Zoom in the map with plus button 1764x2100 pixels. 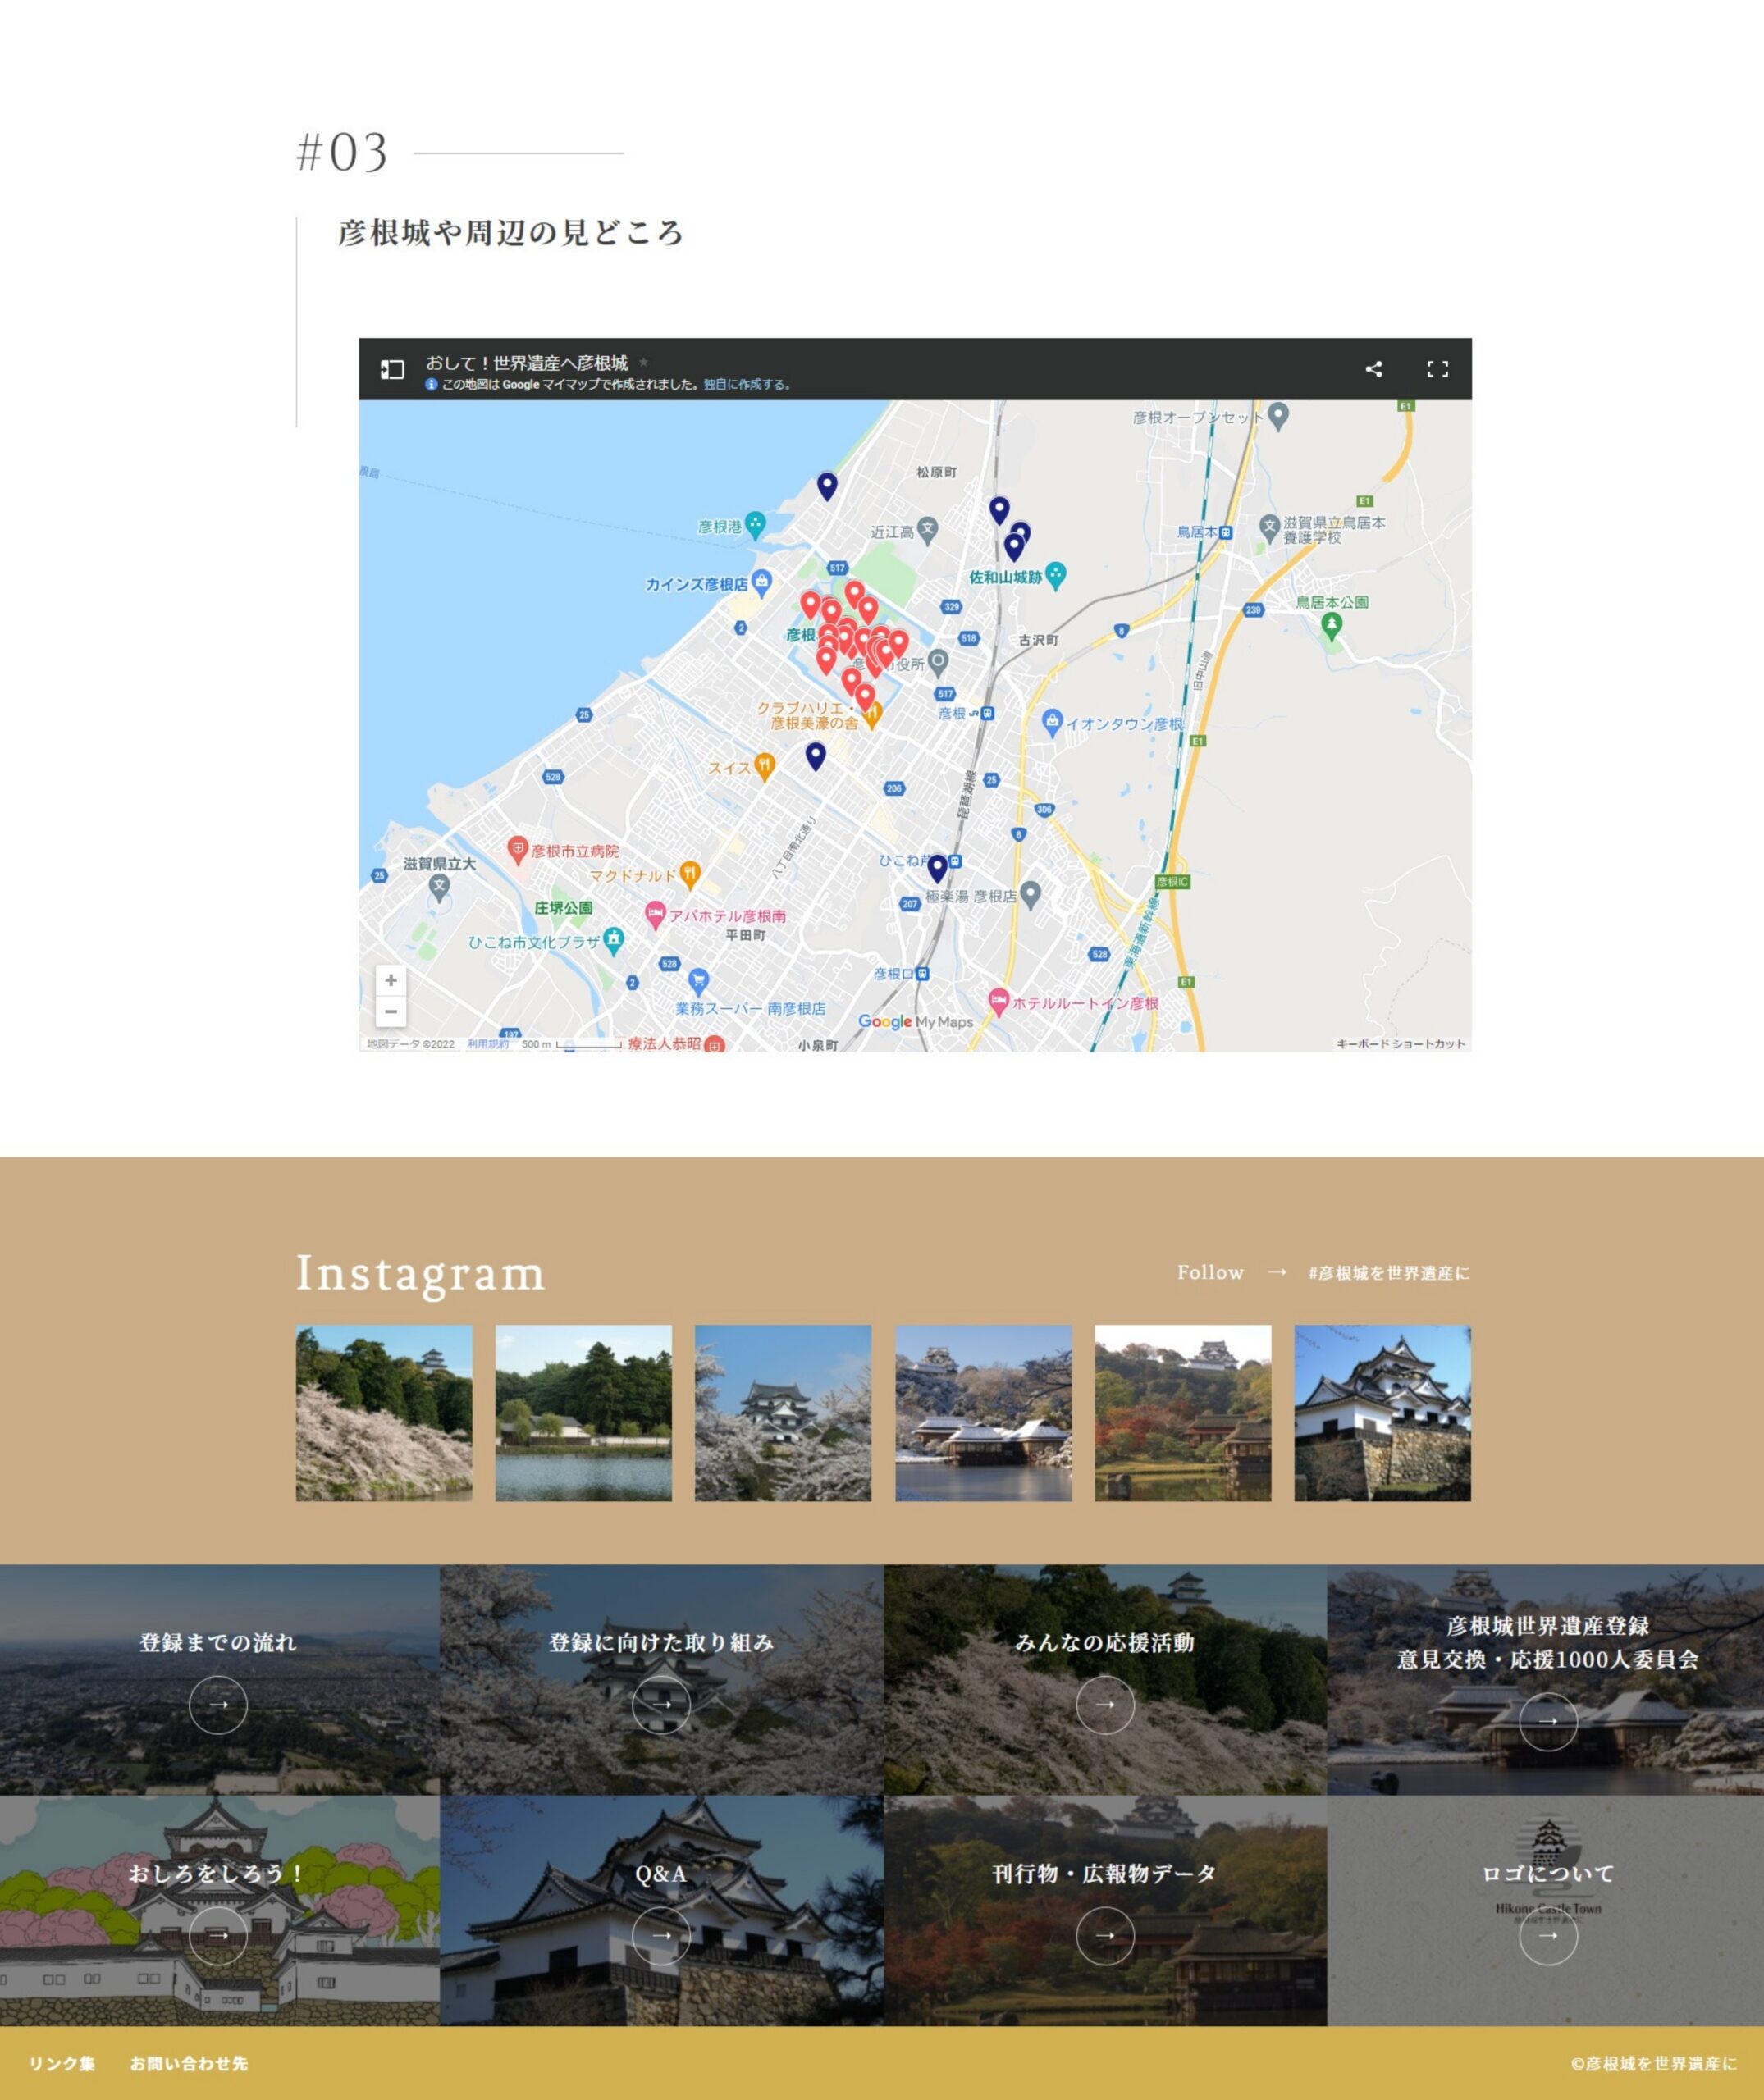point(391,980)
